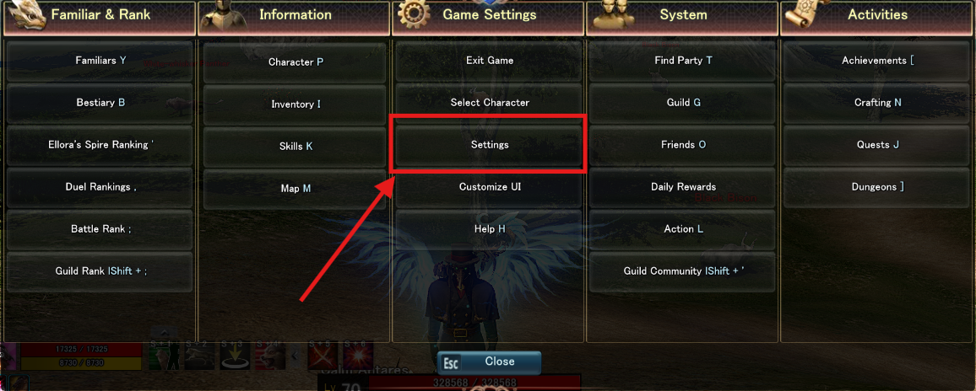Image resolution: width=976 pixels, height=391 pixels.
Task: Click the scroll icon beside Activities
Action: pyautogui.click(x=805, y=14)
